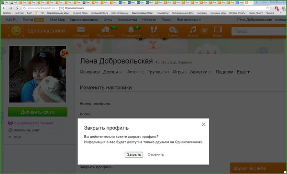The height and width of the screenshot is (174, 287).
Task: Open the Полноэкранные фото bookmark
Action: pos(183,13)
